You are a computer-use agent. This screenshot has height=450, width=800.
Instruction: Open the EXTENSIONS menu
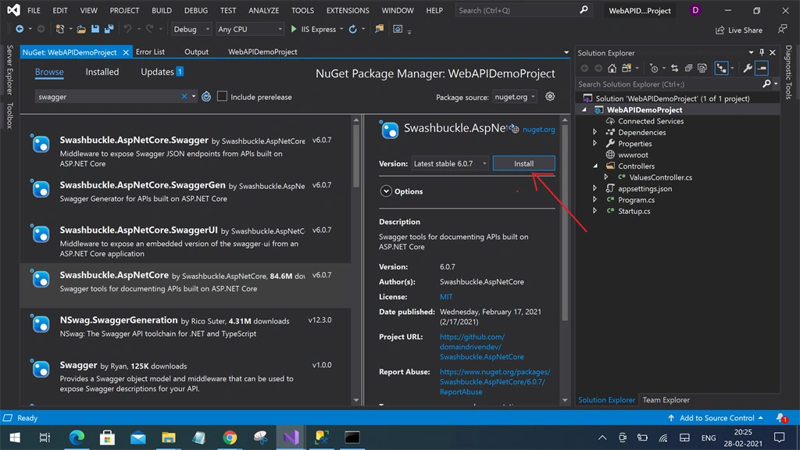pos(348,10)
